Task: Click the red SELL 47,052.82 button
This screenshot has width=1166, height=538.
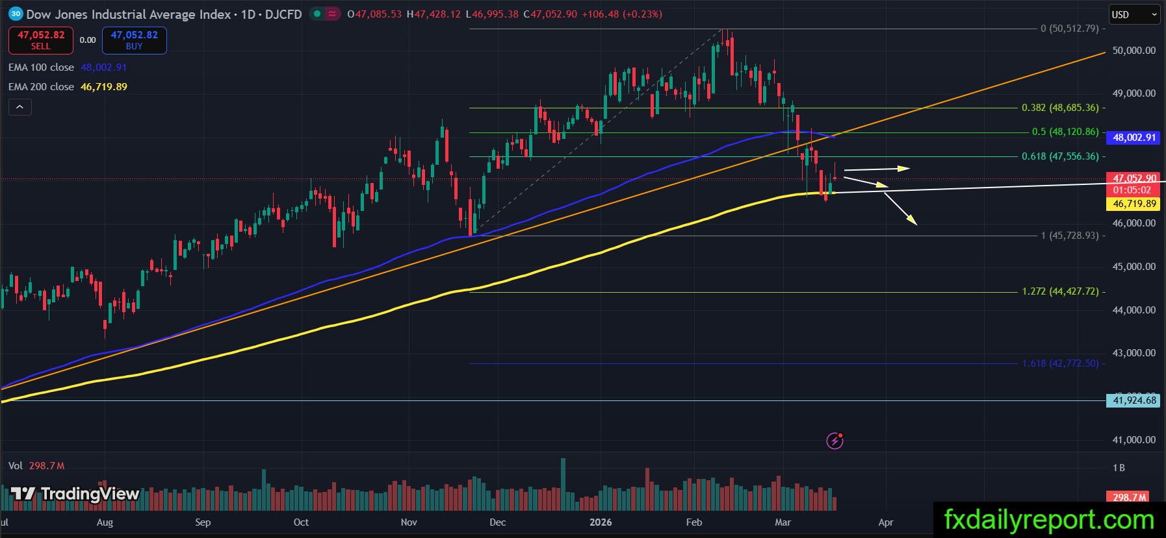Action: pyautogui.click(x=41, y=40)
